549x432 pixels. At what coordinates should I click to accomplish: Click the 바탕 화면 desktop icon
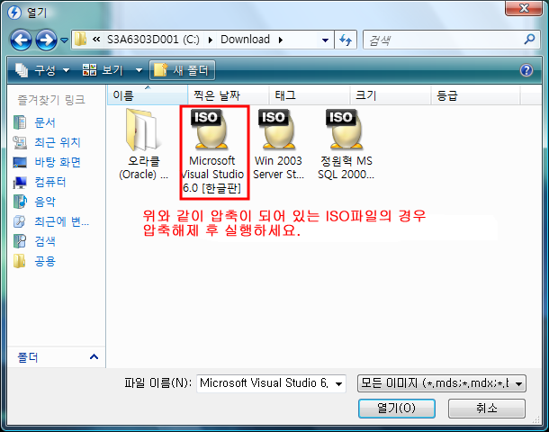20,162
